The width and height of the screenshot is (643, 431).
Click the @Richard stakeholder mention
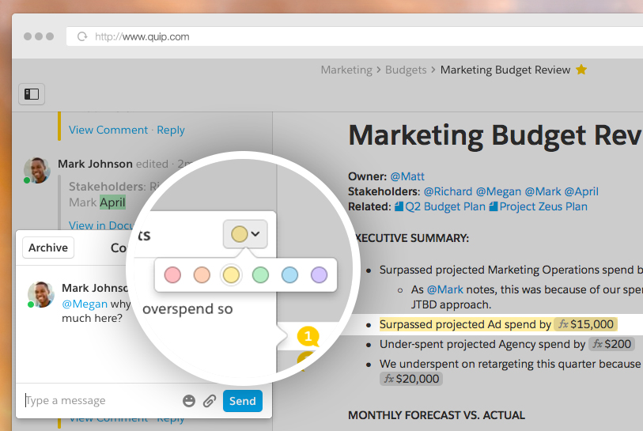tap(448, 191)
